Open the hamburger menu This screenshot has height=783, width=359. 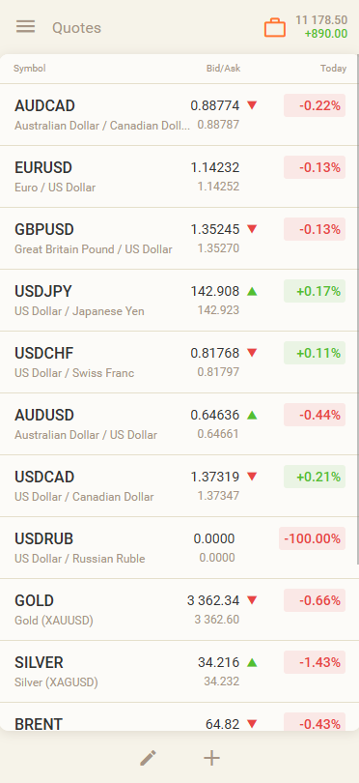25,27
